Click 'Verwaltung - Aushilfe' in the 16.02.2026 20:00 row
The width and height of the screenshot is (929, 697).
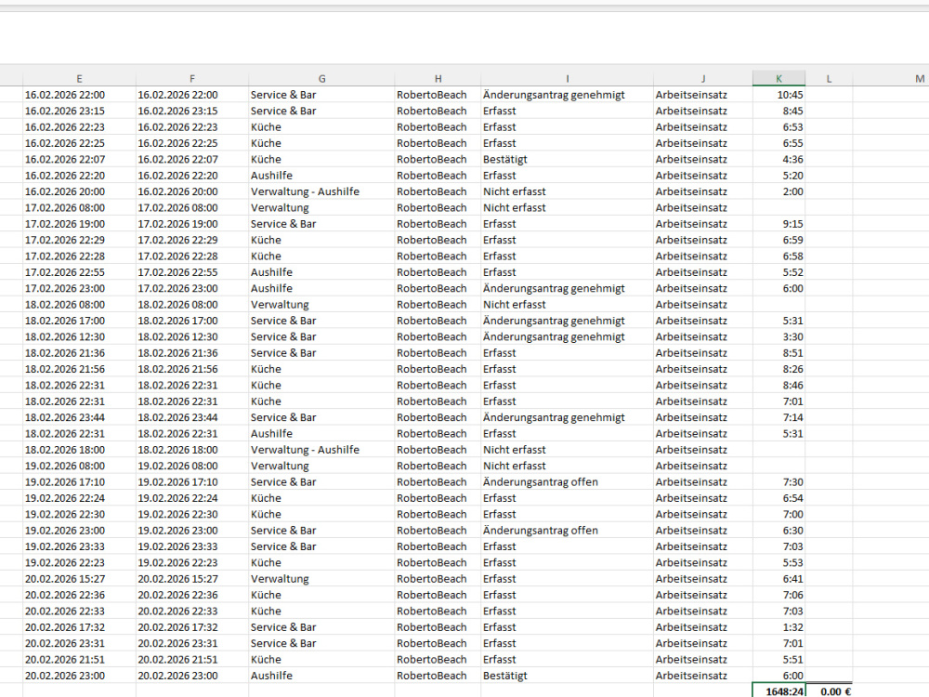[305, 191]
